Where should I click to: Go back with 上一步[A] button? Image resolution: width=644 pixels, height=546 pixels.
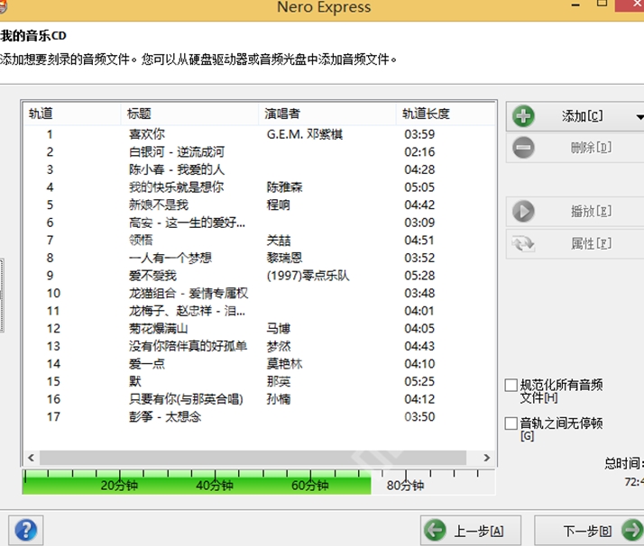click(471, 531)
